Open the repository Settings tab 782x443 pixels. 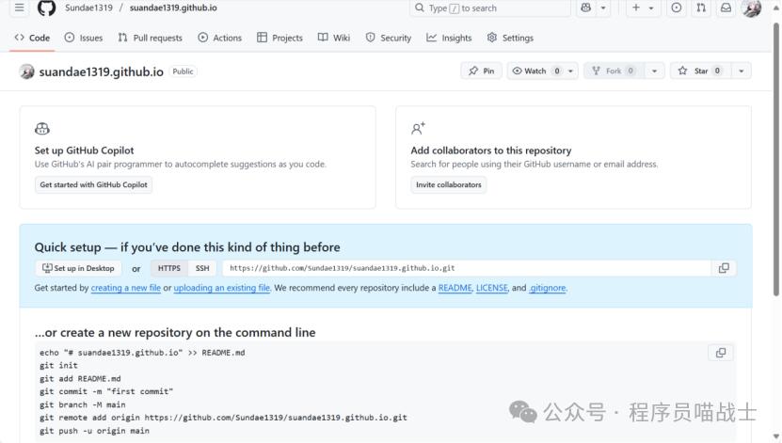[510, 38]
